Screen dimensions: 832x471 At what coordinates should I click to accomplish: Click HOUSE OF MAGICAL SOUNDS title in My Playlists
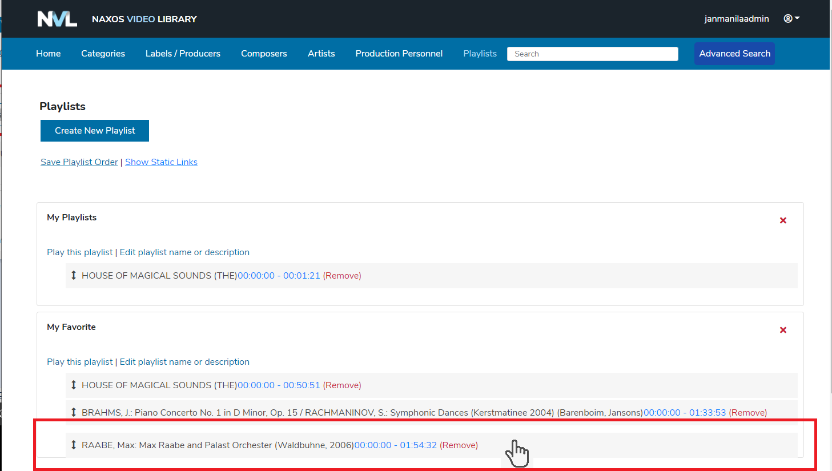tap(159, 276)
